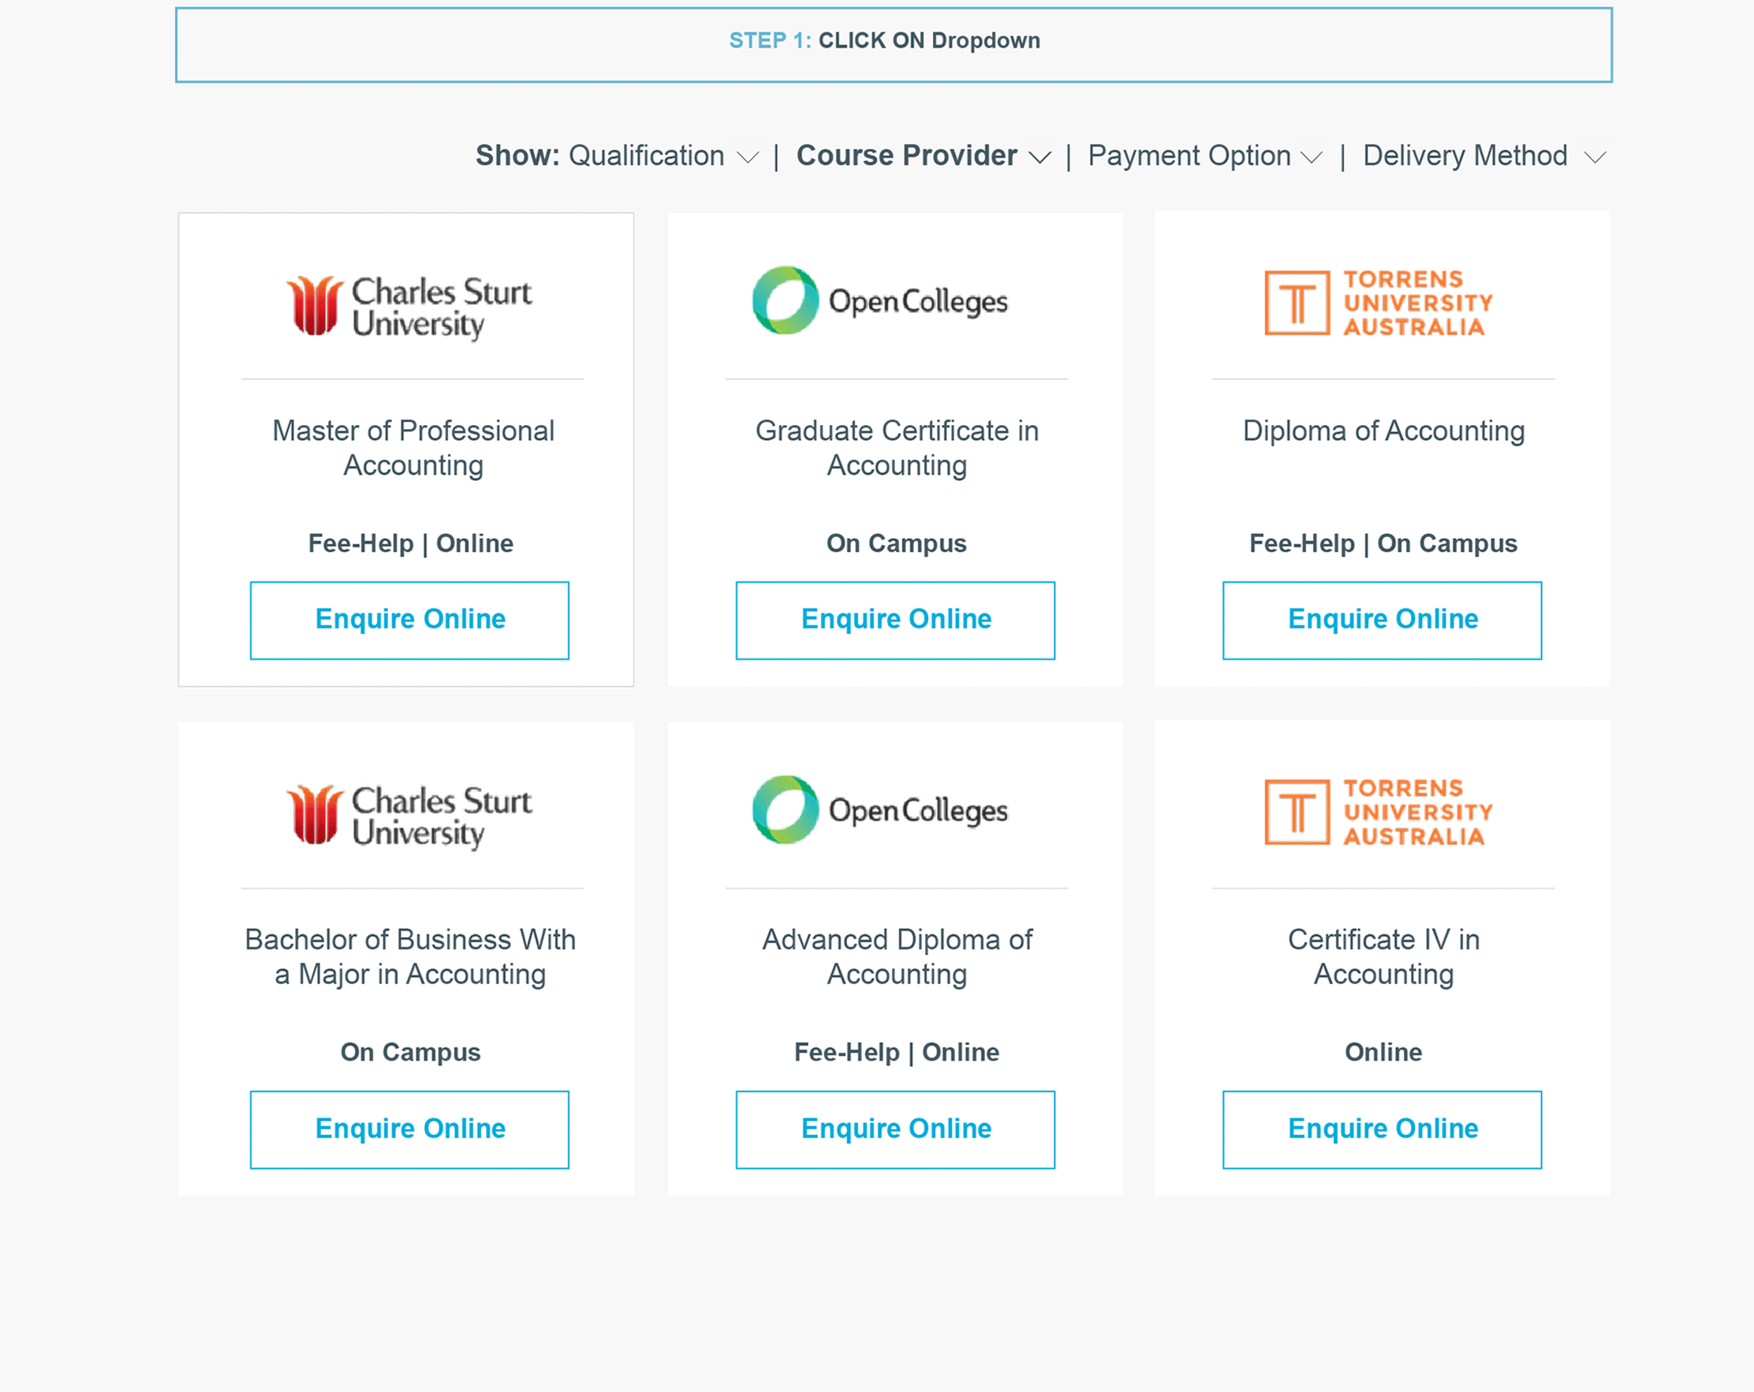This screenshot has width=1754, height=1392.
Task: Select Bachelor of Business With a Major in Accounting
Action: pyautogui.click(x=410, y=957)
